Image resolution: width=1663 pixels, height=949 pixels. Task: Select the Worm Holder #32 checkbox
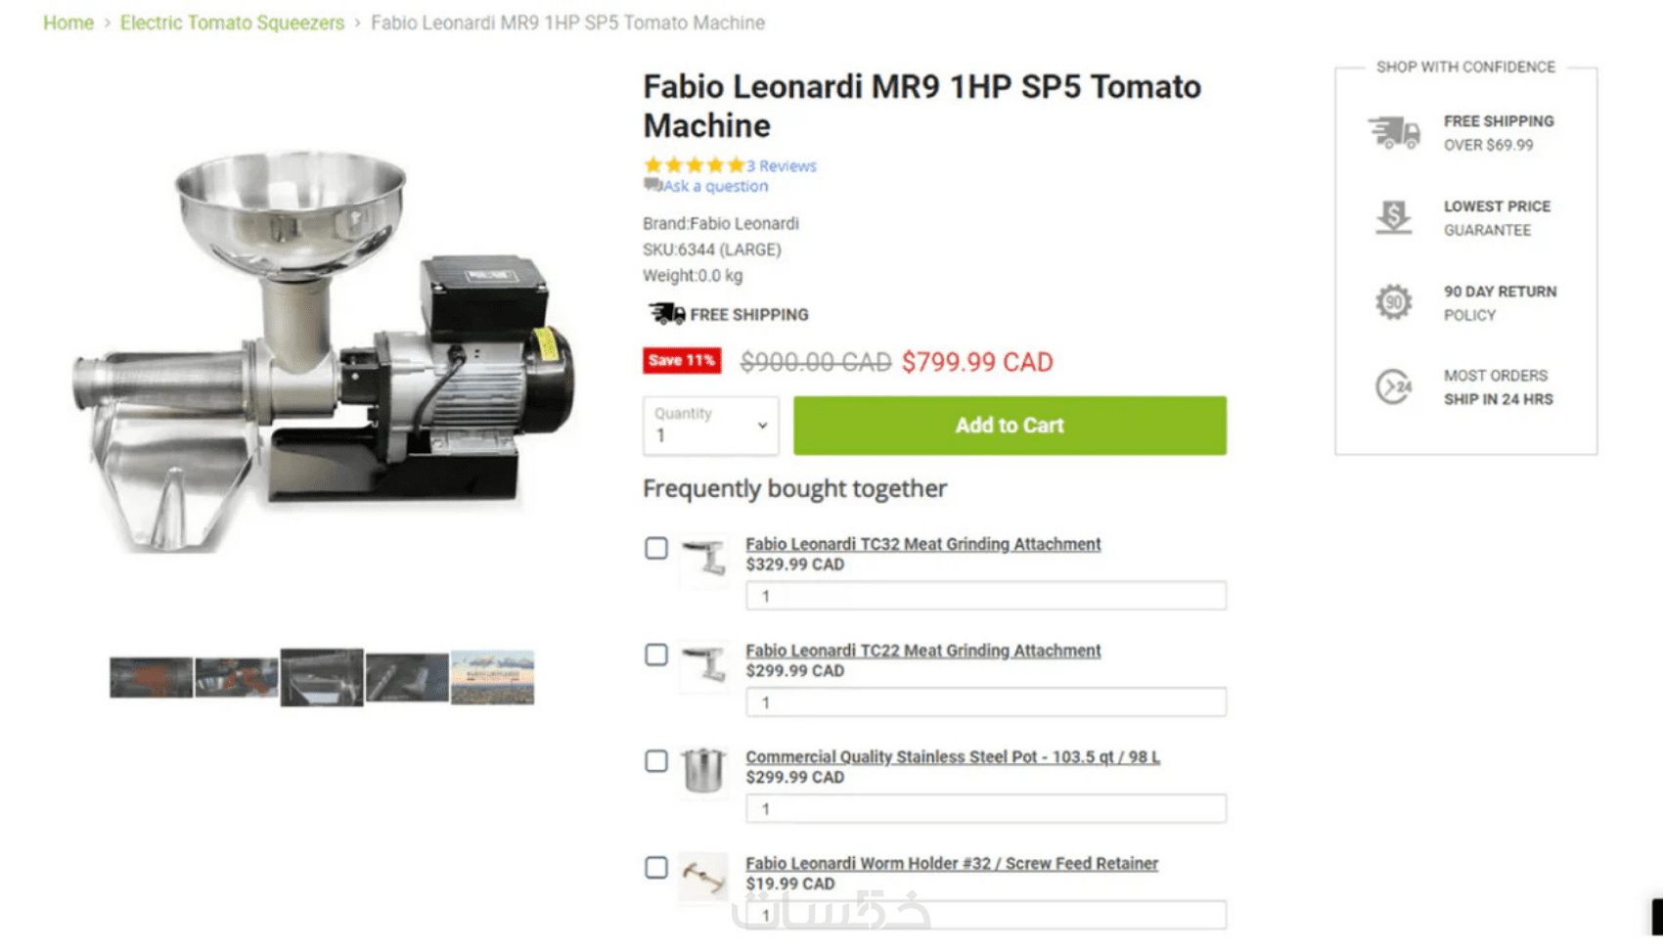point(656,868)
